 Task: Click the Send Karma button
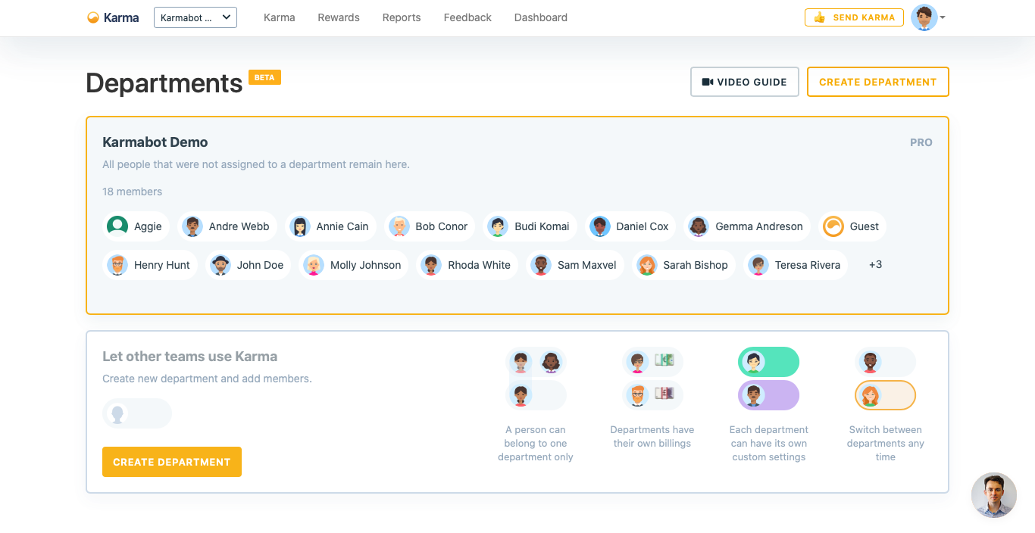[x=854, y=17]
